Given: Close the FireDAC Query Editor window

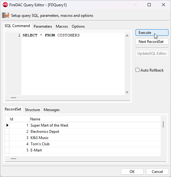Looking at the screenshot, I should coord(164,5).
